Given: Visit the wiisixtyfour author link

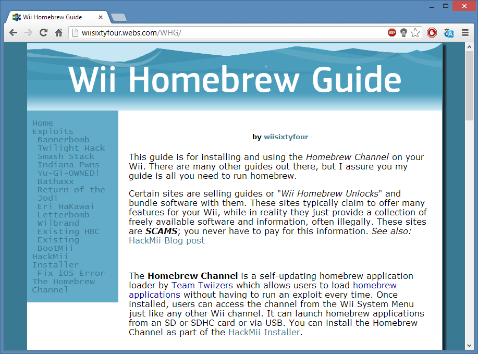Looking at the screenshot, I should [286, 137].
